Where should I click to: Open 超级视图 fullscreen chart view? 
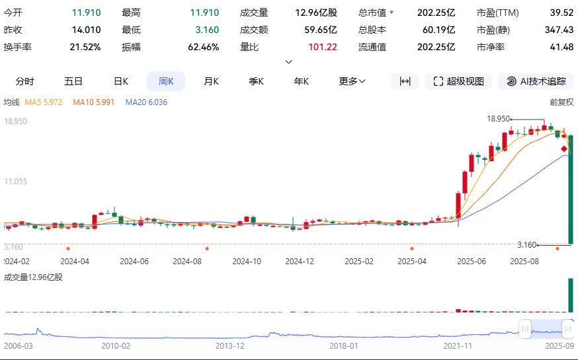[x=458, y=81]
